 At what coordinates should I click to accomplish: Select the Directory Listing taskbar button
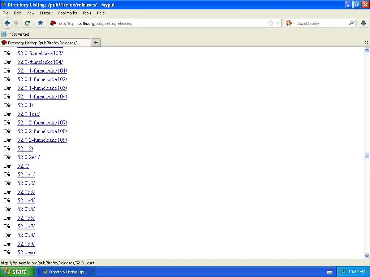67,272
